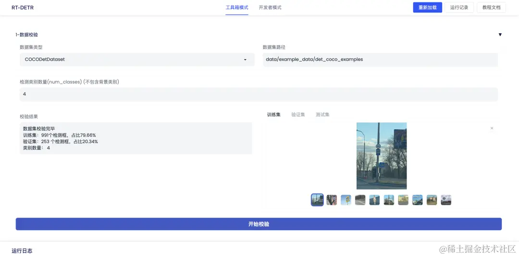Screen dimensions: 519x257
Task: Select the eighth thumbnail in the gallery row
Action: [418, 200]
